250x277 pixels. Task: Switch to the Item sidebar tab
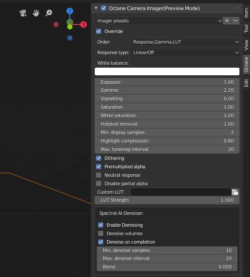click(246, 13)
